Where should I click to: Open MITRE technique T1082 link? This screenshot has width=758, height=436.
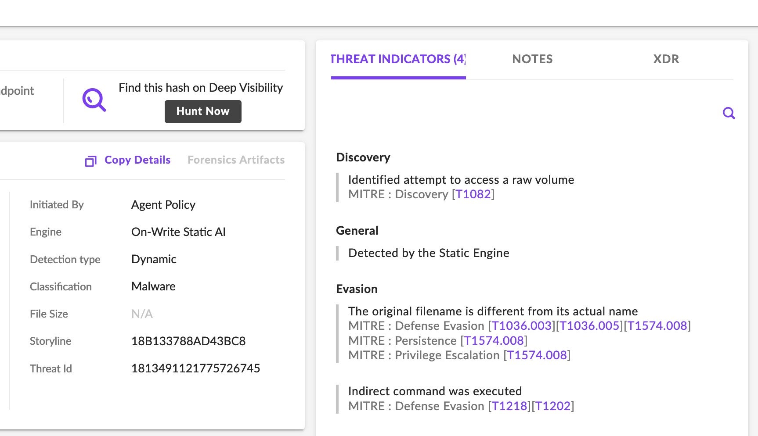tap(473, 194)
